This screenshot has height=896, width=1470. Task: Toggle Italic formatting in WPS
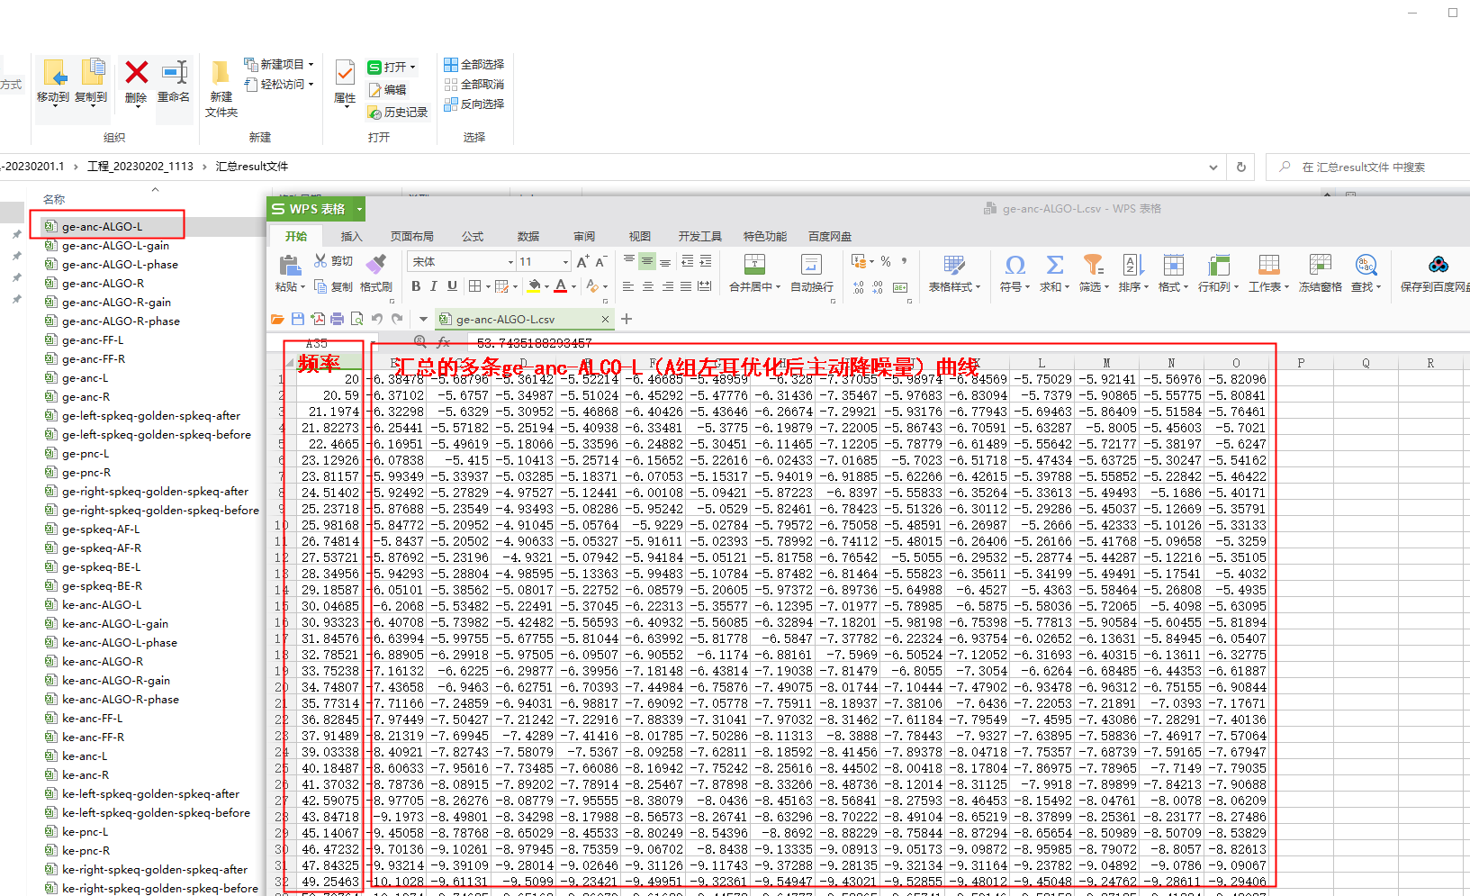[434, 286]
